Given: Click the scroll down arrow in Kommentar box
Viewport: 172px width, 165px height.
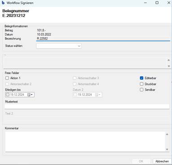Looking at the screenshot, I should (167, 149).
